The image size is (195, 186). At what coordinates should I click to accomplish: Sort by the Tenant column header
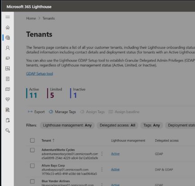pos(48,140)
